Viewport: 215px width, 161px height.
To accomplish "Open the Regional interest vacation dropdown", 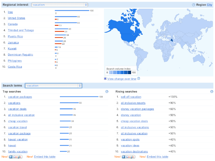I will [60, 5].
